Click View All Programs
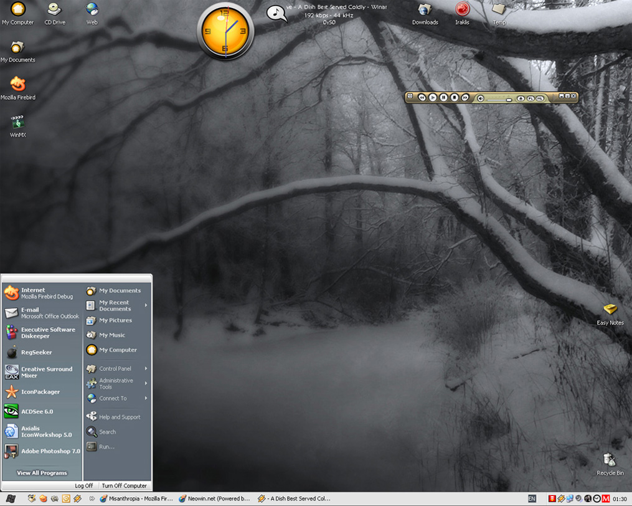This screenshot has width=632, height=506. coord(42,473)
